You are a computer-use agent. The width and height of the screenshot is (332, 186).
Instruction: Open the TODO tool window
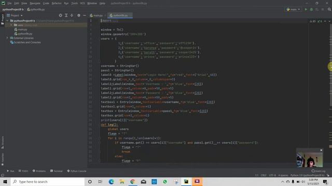pos(23,171)
